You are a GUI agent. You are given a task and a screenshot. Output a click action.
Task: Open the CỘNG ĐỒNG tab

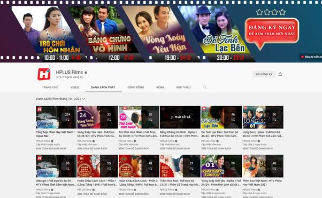(136, 88)
